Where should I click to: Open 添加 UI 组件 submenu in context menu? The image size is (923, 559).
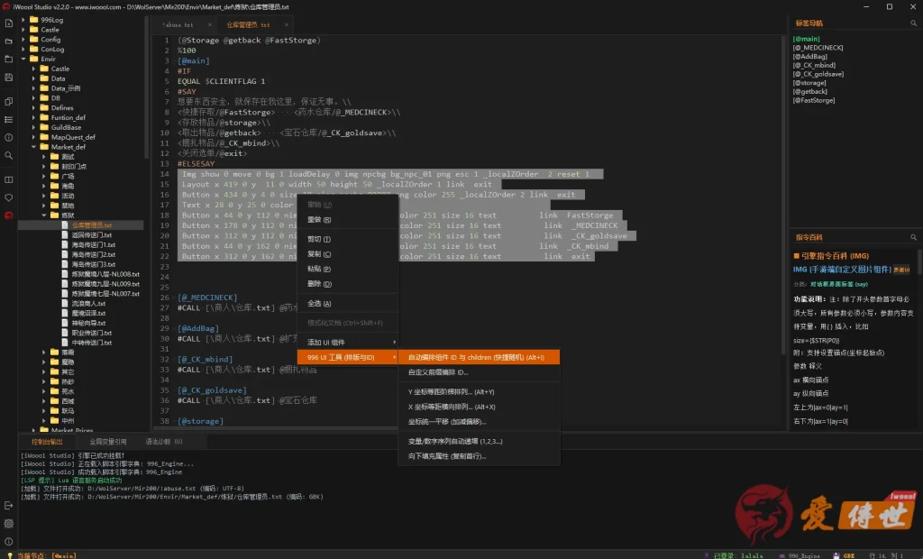(348, 343)
